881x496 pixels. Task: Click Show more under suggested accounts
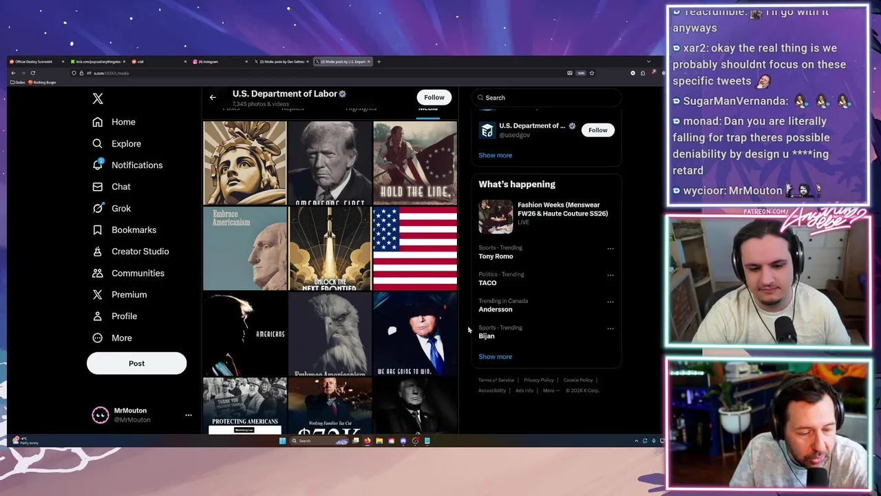click(496, 155)
